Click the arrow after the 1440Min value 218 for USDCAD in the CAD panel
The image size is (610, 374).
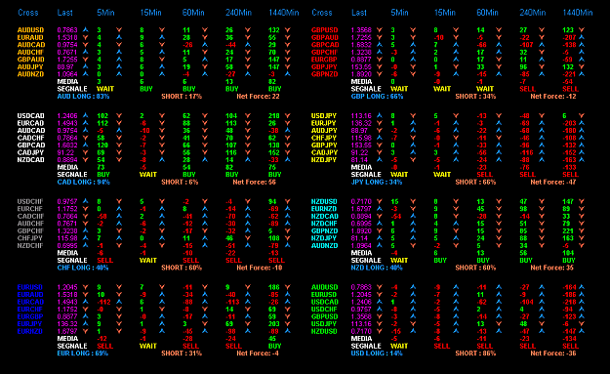coord(288,115)
